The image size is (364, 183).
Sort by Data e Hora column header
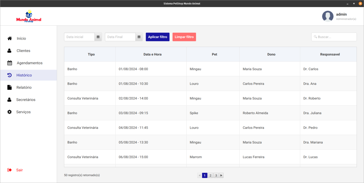(x=152, y=54)
